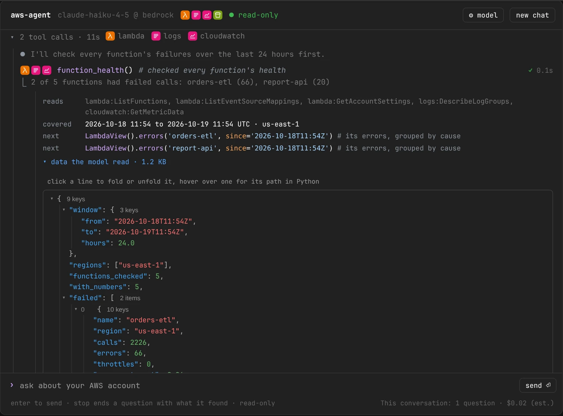Run next step errors for 'report-api'
This screenshot has height=416, width=563.
(209, 148)
